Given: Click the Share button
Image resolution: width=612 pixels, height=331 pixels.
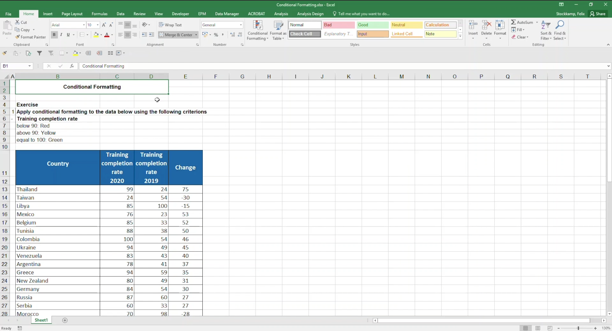Looking at the screenshot, I should 598,14.
